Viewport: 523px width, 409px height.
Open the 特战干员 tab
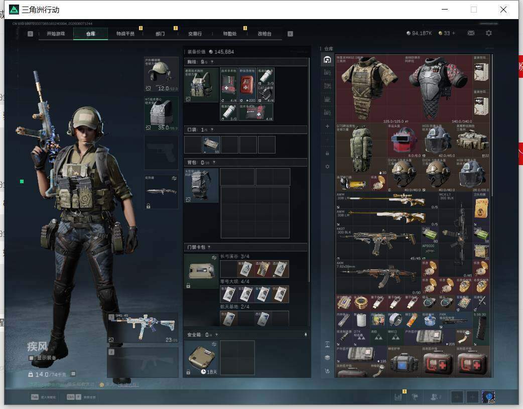pyautogui.click(x=125, y=34)
